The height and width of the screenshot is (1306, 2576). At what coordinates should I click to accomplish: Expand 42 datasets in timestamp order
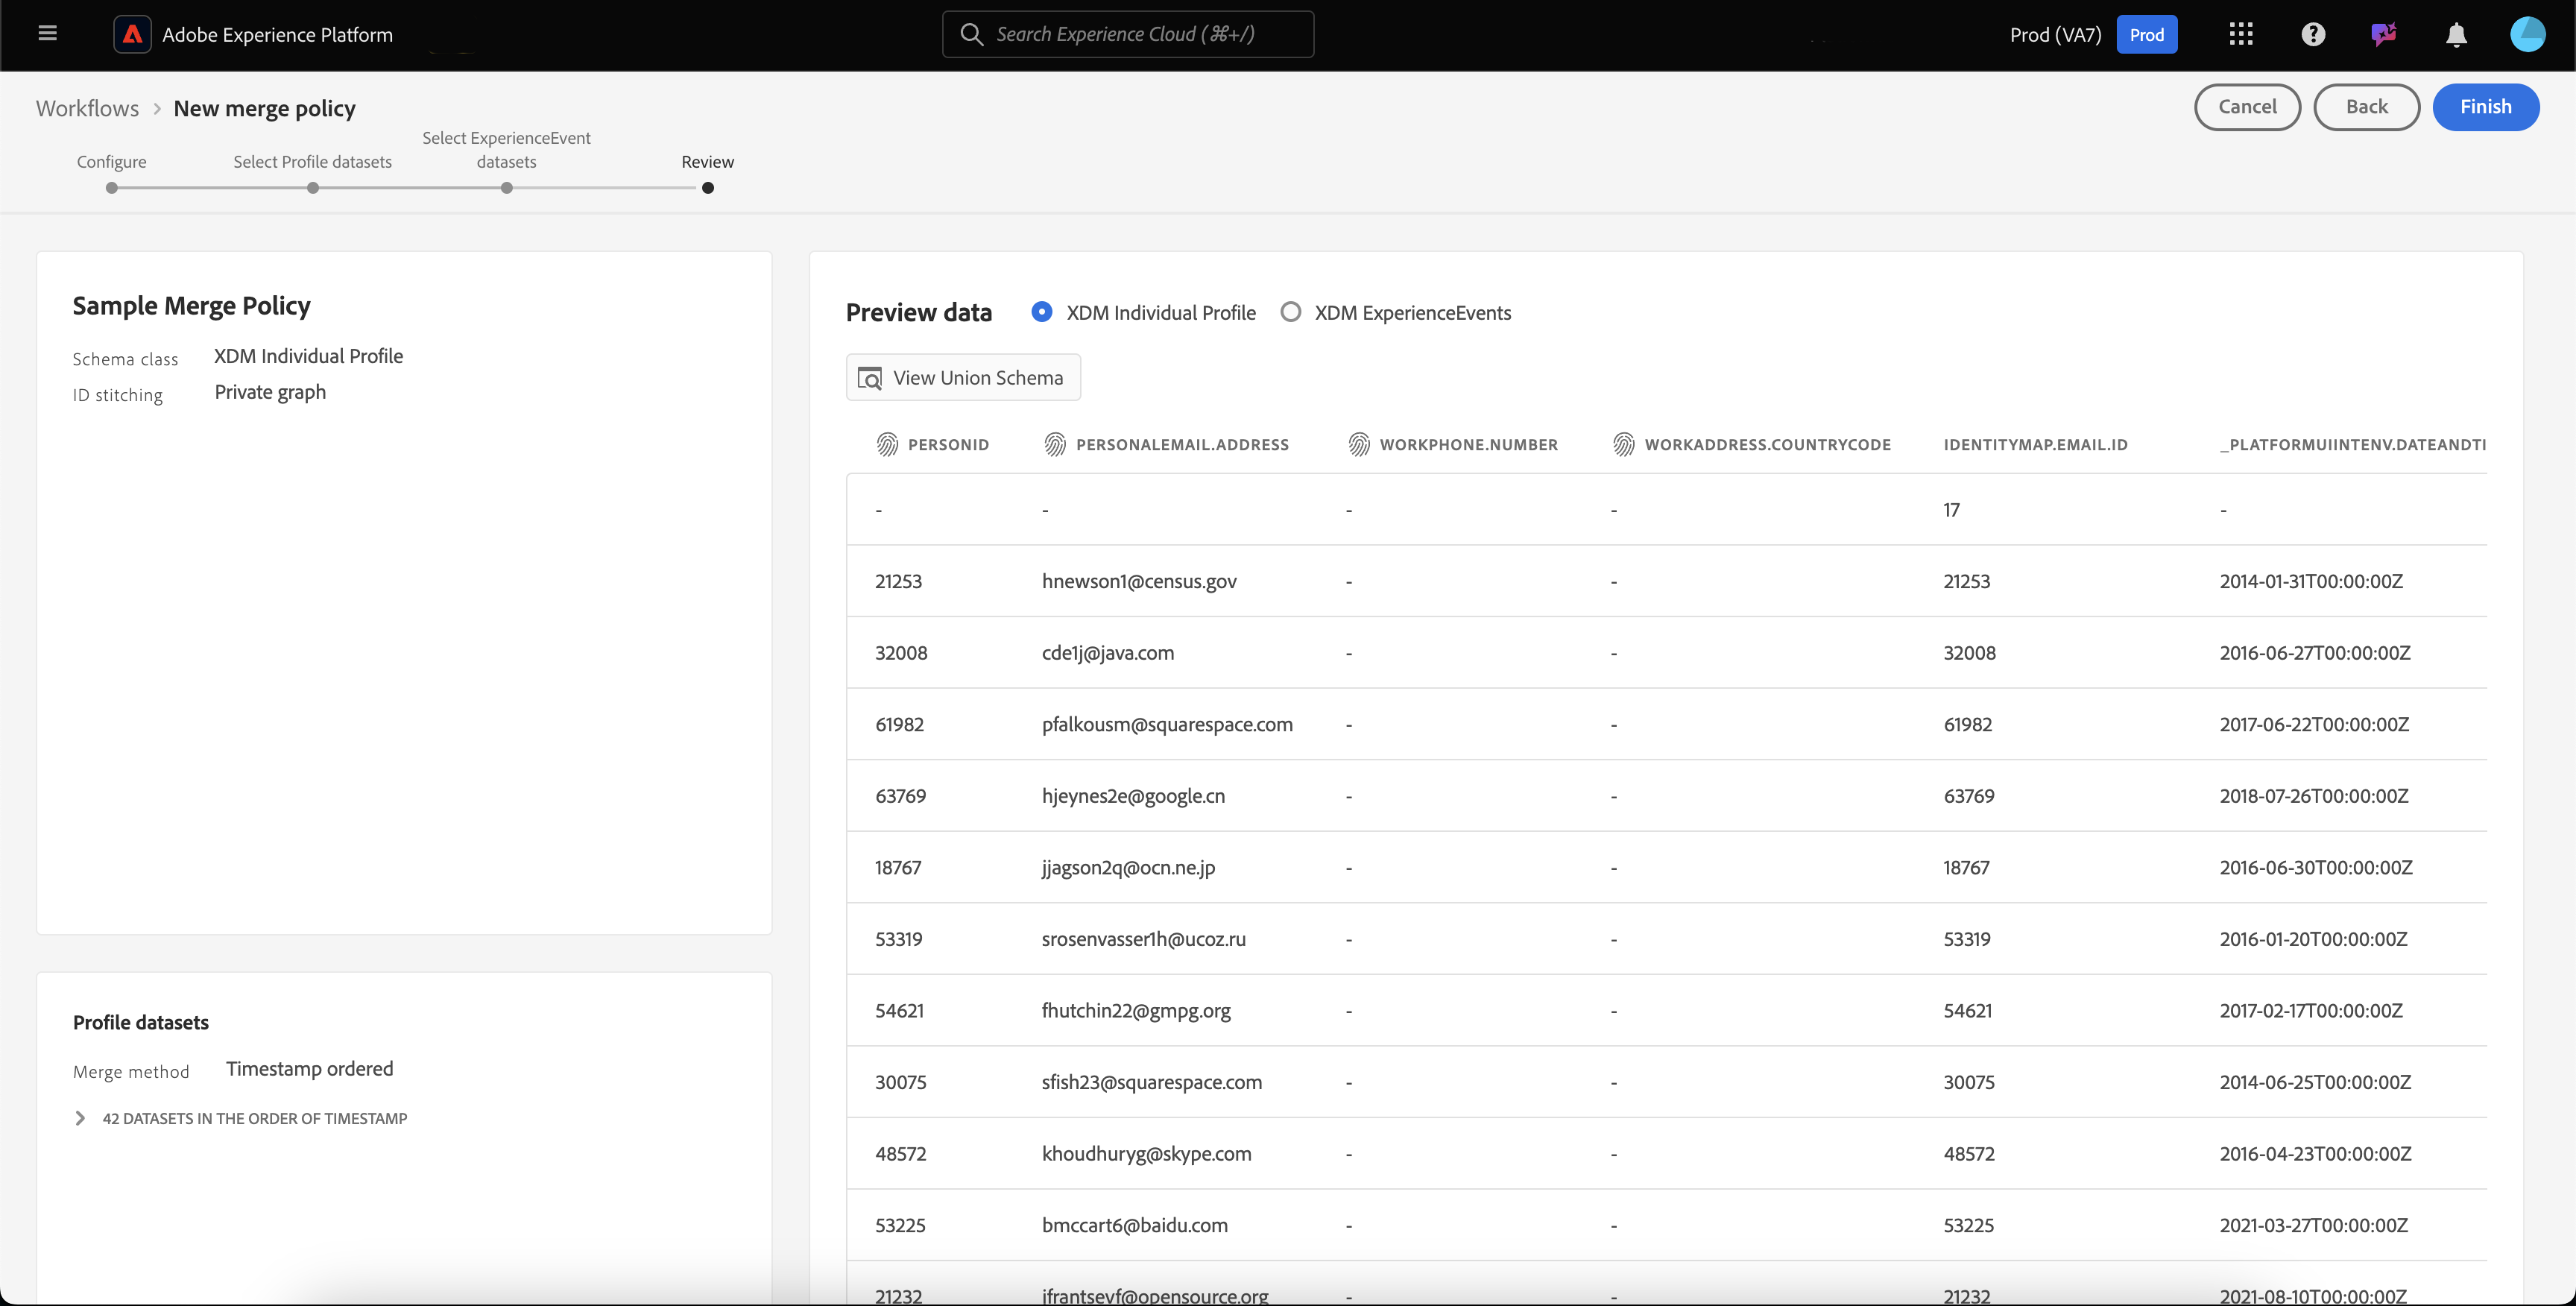pos(80,1118)
